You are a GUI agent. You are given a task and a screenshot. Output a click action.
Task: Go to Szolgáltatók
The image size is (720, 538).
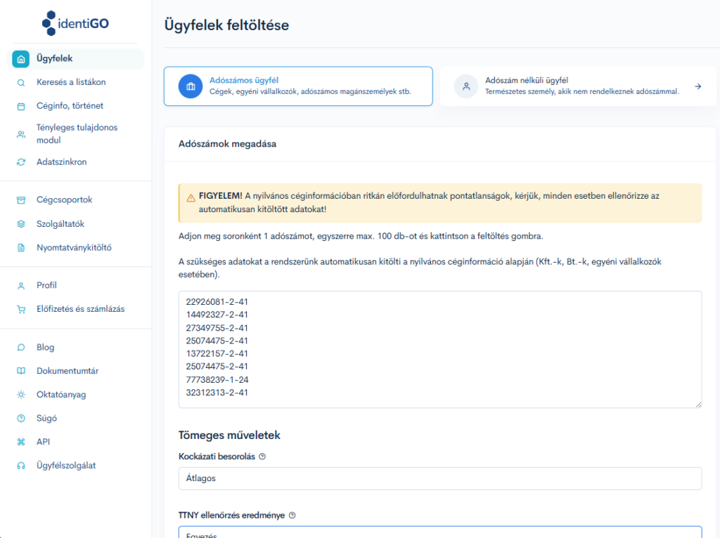pyautogui.click(x=60, y=224)
